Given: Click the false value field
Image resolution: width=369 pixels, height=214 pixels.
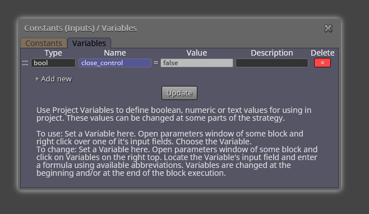Looking at the screenshot, I should 197,63.
